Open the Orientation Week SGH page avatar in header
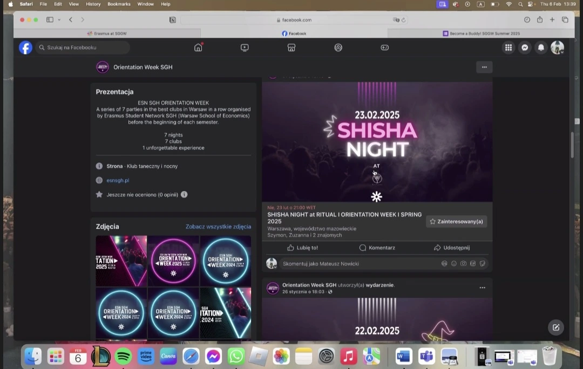 click(103, 67)
